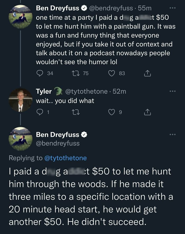Viewport: 185px width, 234px height.
Task: Click the retweet icon under Tyler's tweet
Action: pos(76,112)
